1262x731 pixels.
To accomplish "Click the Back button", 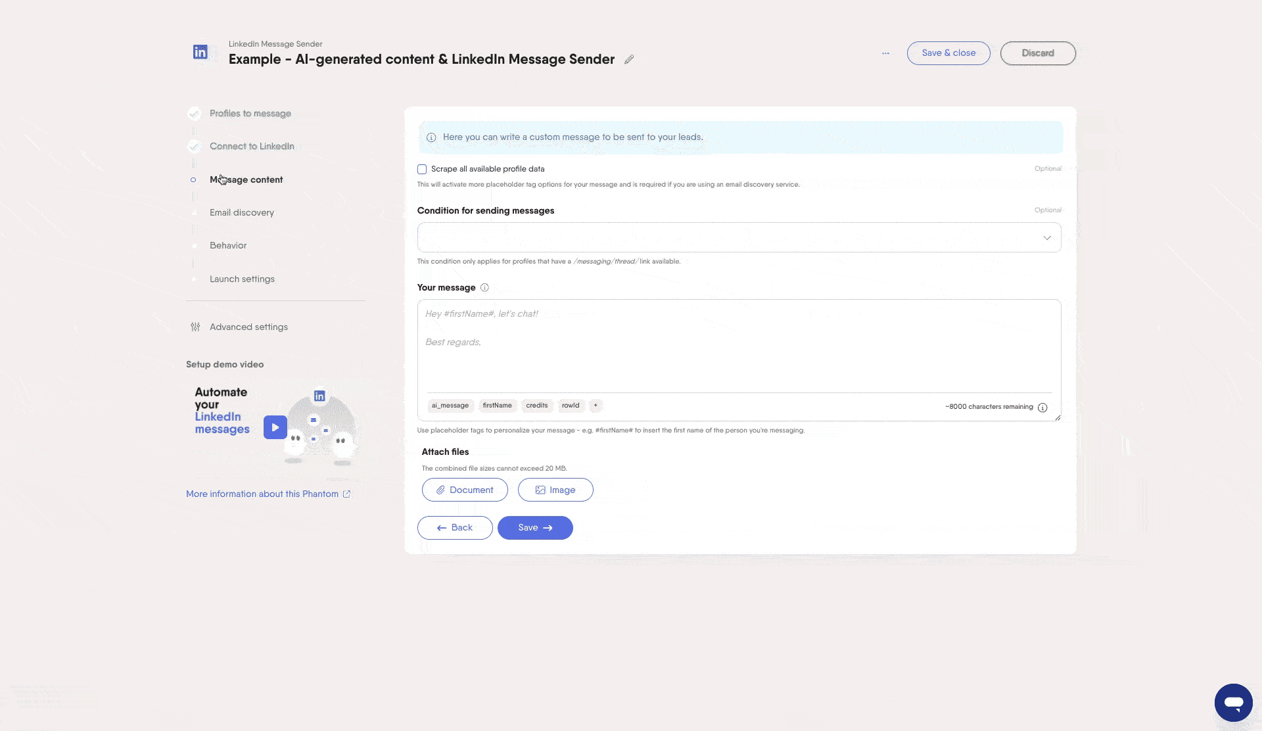I will pyautogui.click(x=455, y=528).
